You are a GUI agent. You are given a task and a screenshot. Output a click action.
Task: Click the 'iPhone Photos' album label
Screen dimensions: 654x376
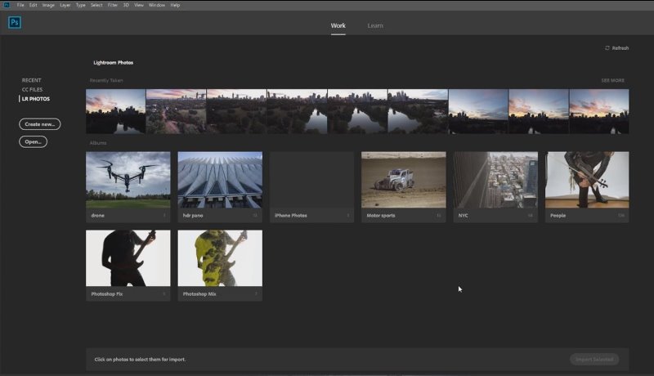(x=291, y=216)
